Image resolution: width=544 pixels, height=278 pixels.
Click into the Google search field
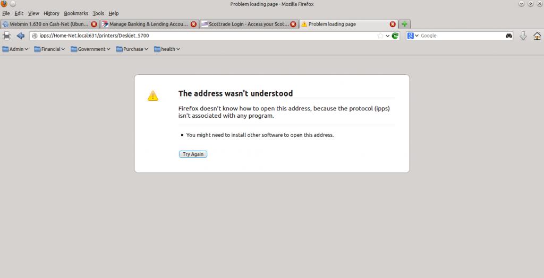[x=460, y=36]
